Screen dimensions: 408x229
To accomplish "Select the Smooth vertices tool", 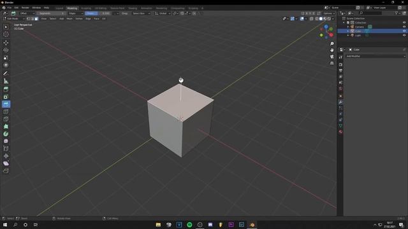I will [6, 141].
